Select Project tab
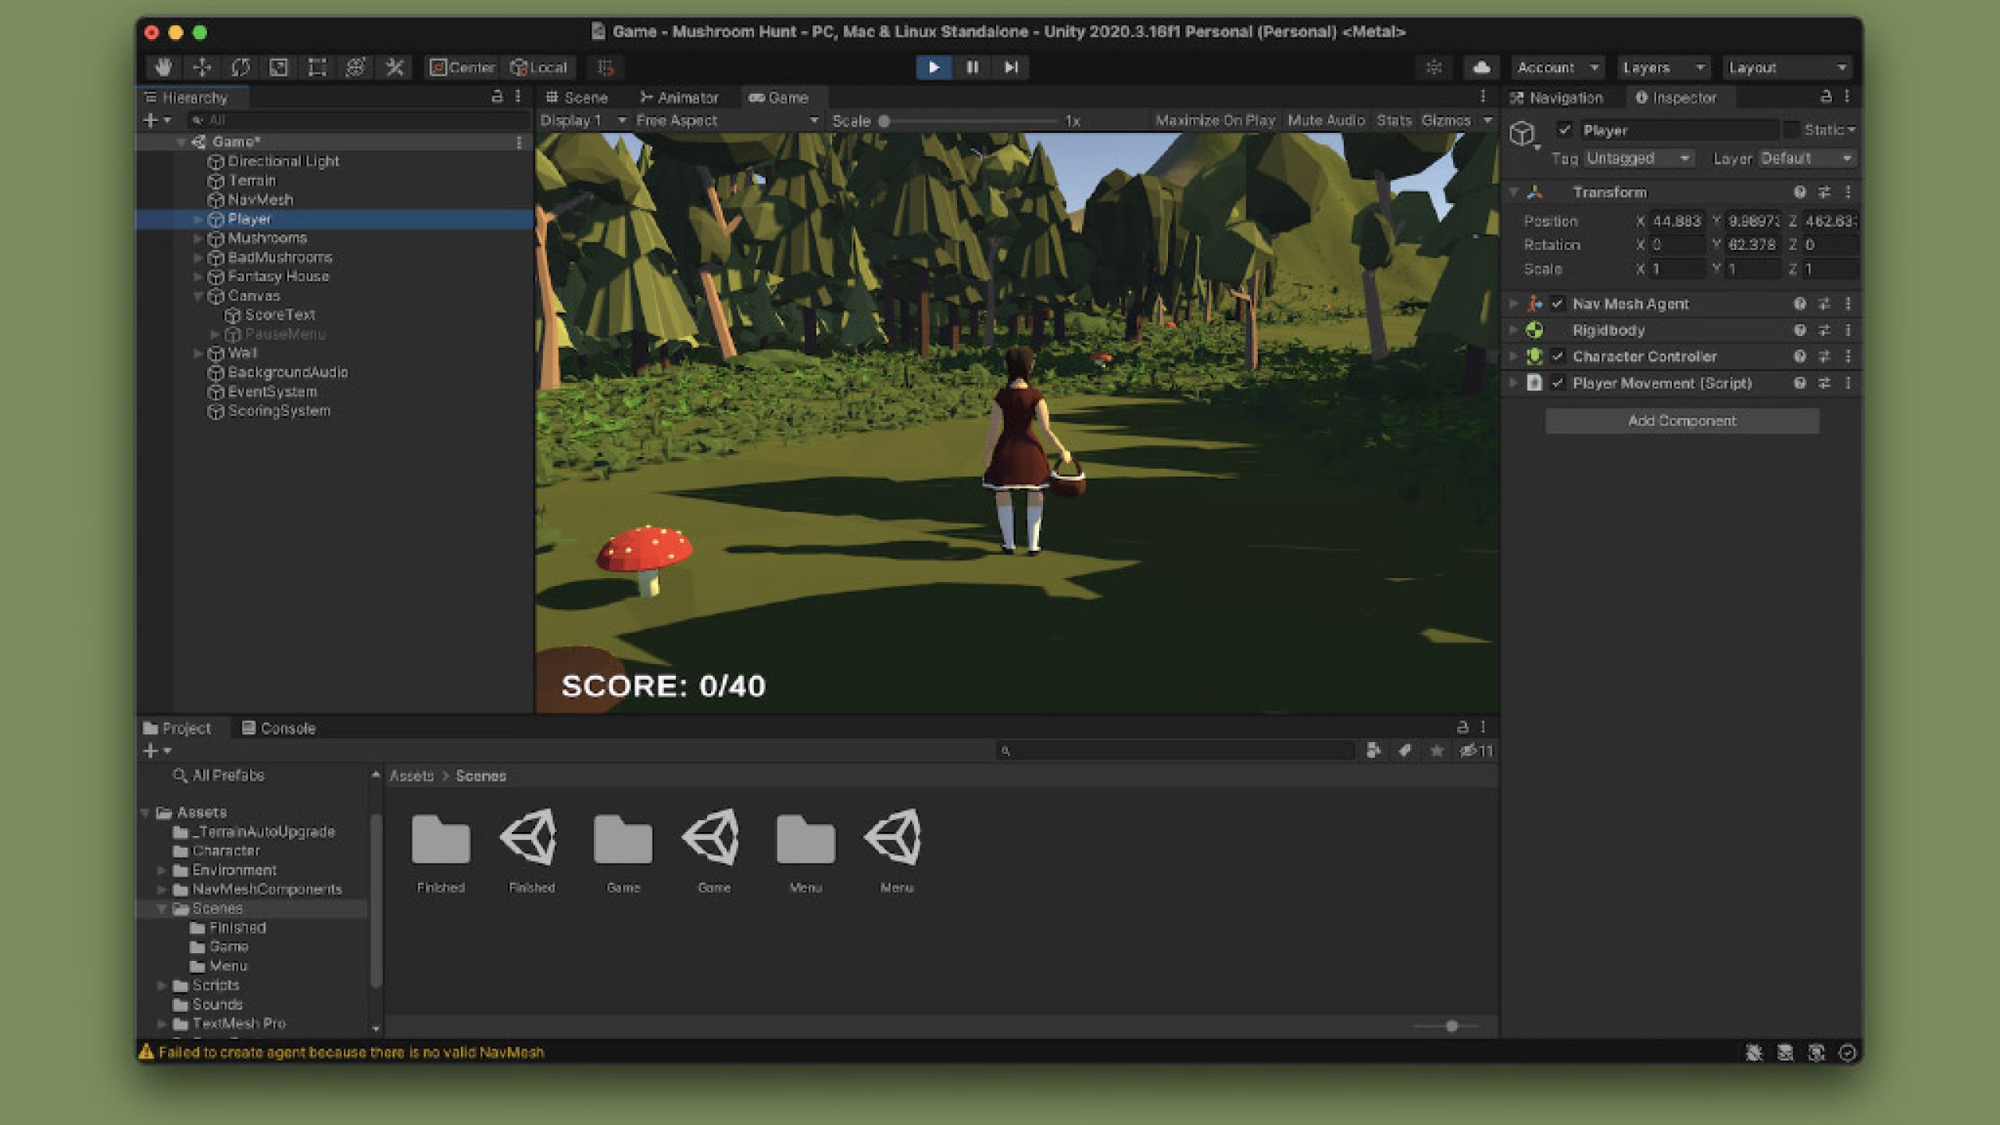Screen dimensions: 2000x1125 tap(177, 728)
